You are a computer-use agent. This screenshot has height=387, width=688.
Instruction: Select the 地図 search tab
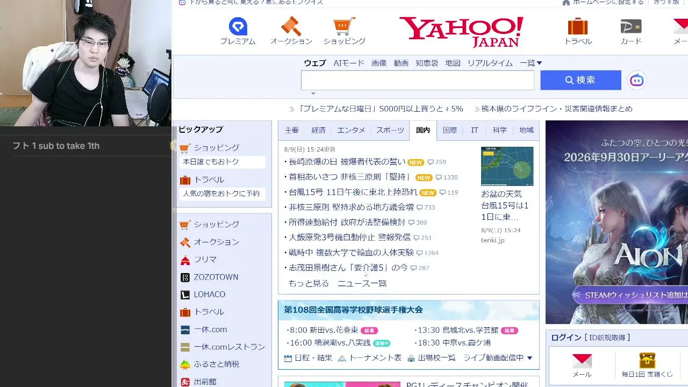point(453,63)
